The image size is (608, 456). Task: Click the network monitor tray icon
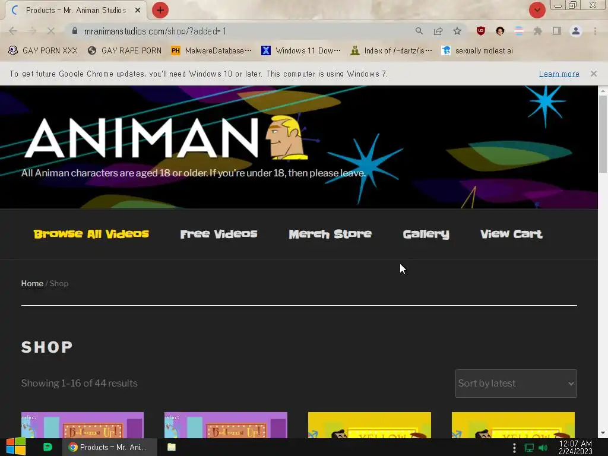click(x=529, y=448)
